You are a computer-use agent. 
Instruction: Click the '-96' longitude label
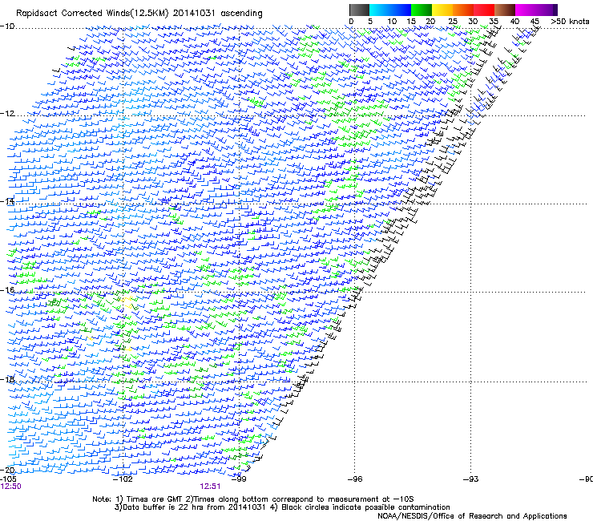355,479
